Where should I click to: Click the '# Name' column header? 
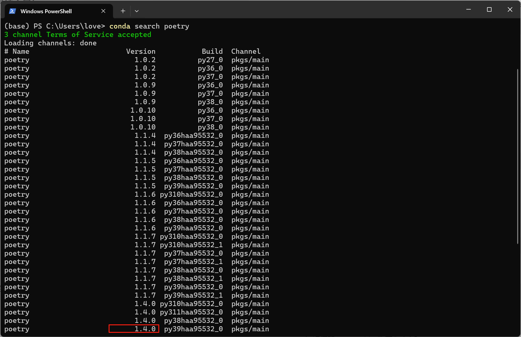(x=17, y=52)
